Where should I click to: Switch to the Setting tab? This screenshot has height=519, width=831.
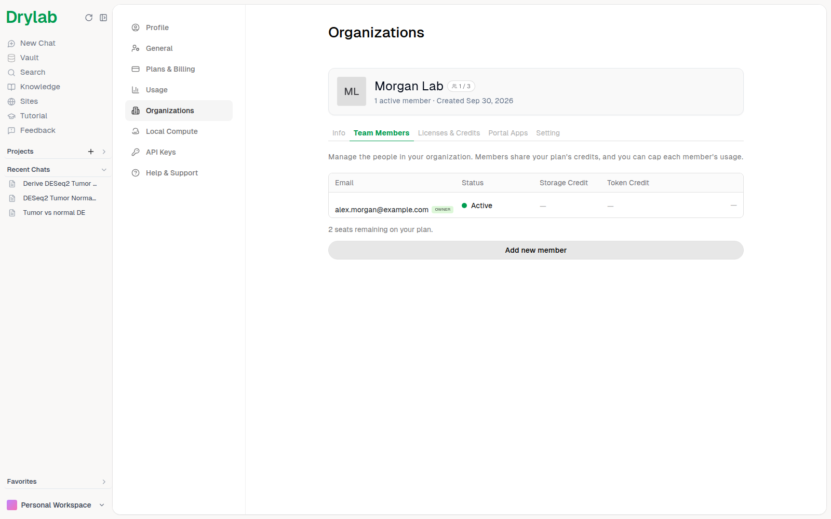pyautogui.click(x=548, y=133)
